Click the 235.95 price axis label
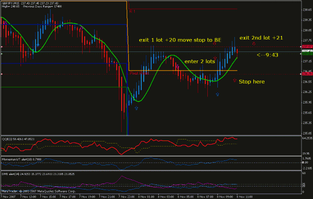313x199 pixels. point(307,102)
